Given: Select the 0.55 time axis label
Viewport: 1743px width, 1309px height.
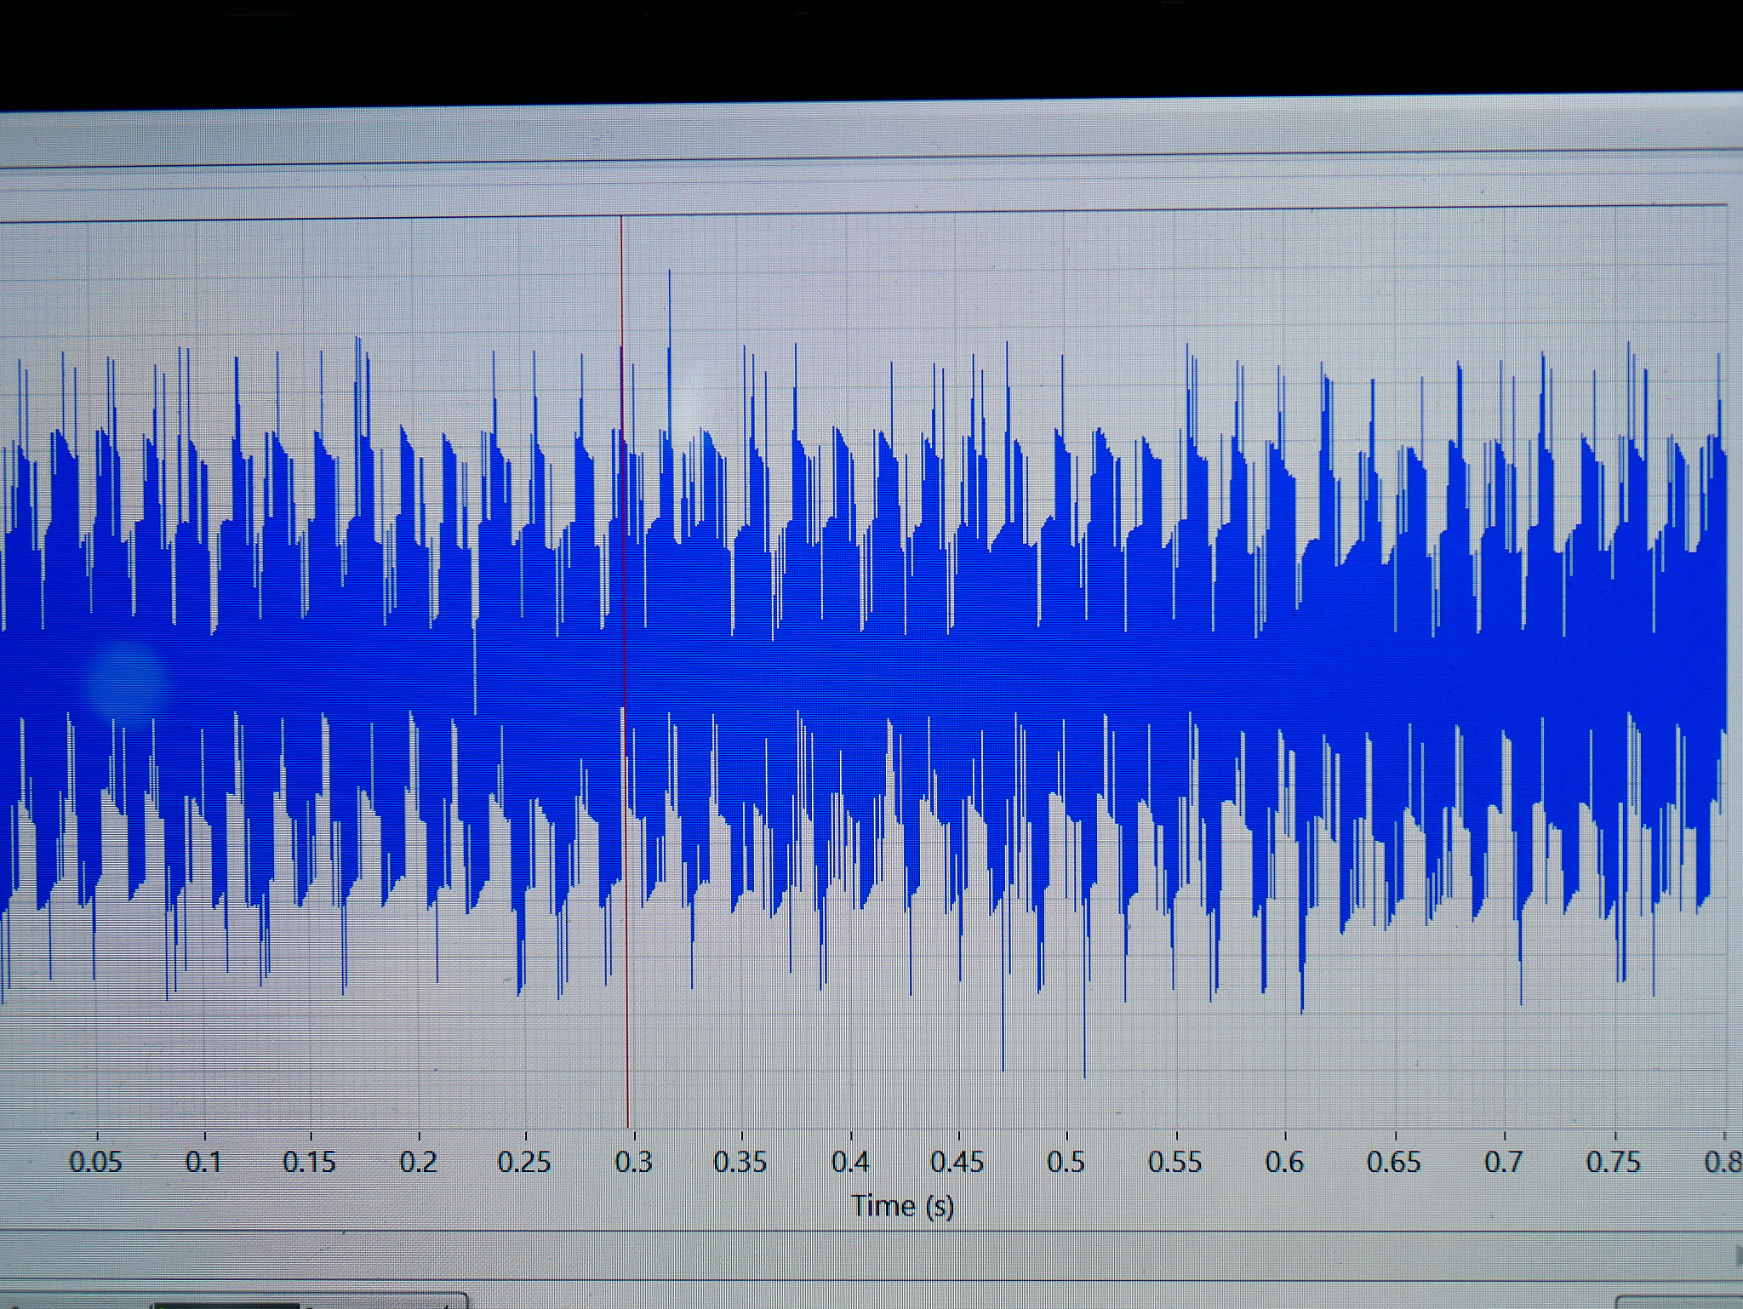Looking at the screenshot, I should (1175, 1162).
